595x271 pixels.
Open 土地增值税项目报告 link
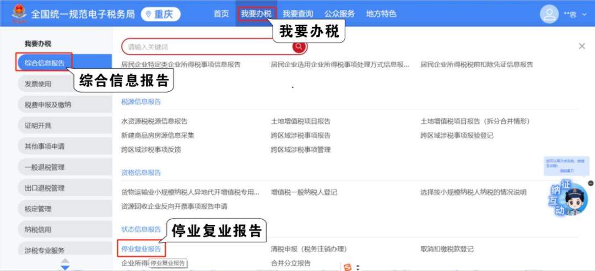[301, 122]
